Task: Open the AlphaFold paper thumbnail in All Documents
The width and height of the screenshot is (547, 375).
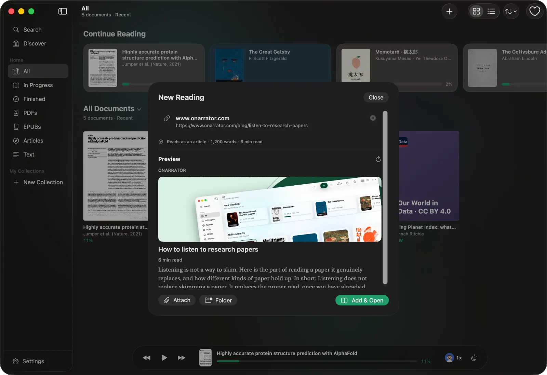Action: (x=116, y=176)
